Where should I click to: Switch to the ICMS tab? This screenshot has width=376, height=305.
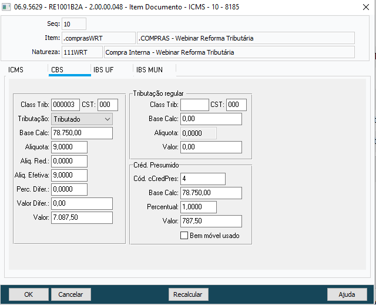tap(16, 70)
